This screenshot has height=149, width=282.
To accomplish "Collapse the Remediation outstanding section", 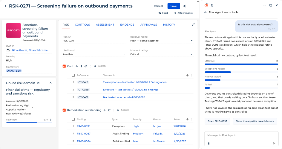I will click(x=64, y=110).
